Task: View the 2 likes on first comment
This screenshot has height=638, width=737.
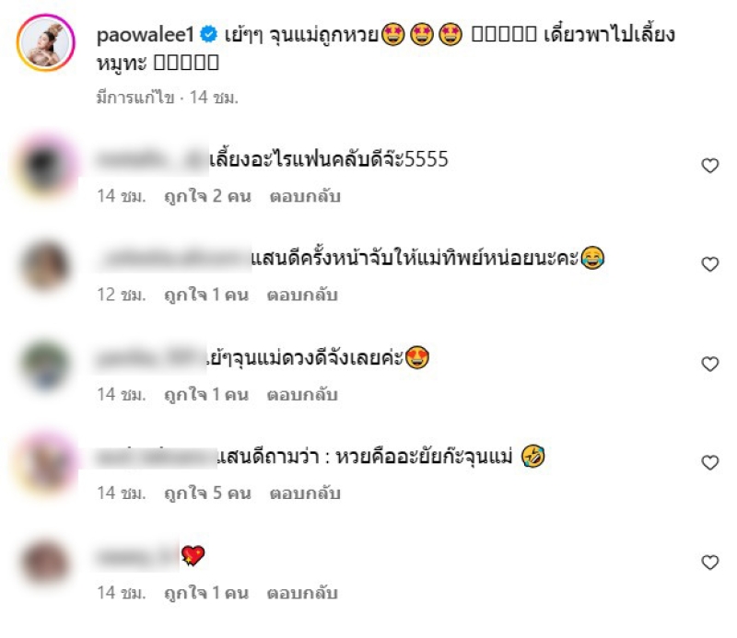Action: click(x=207, y=196)
